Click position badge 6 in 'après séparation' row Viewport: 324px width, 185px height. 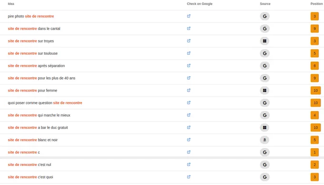pos(314,66)
